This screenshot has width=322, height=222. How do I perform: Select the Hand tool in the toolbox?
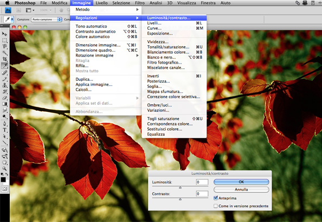pyautogui.click(x=4, y=162)
